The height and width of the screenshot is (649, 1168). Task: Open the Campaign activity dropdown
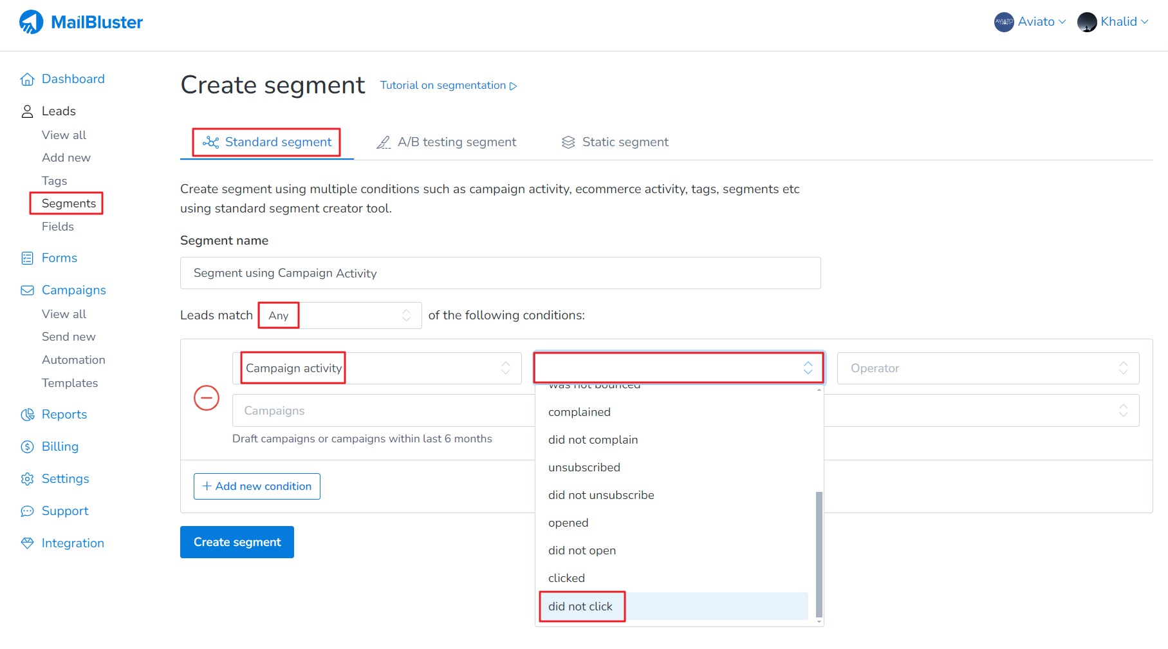(x=376, y=368)
